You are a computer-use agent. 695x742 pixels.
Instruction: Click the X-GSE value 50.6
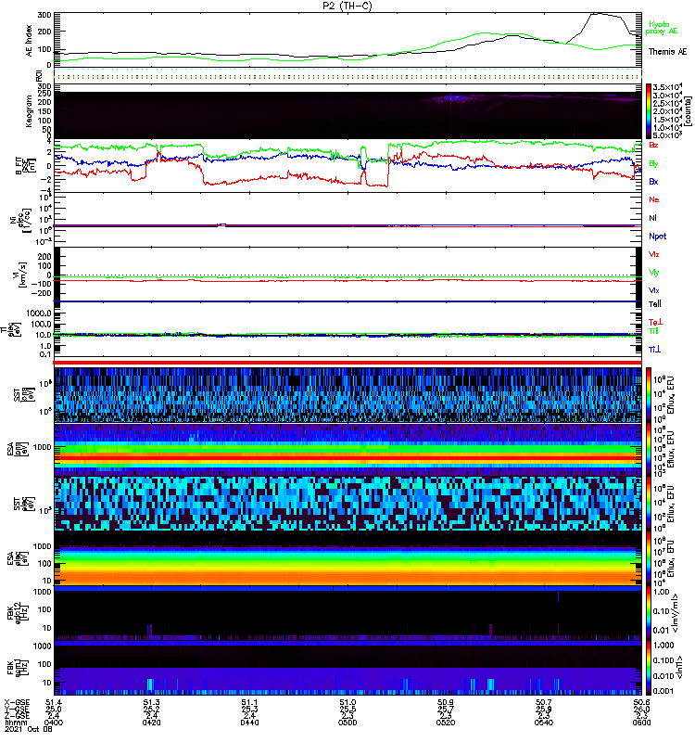coord(641,702)
